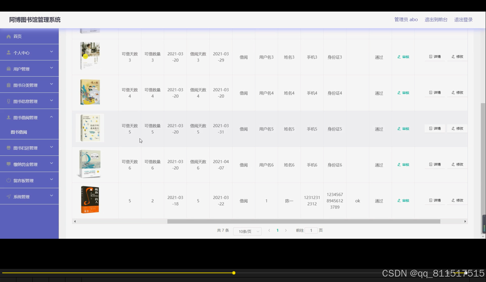
Task: Click 修改 for the 用户名6 row
Action: click(457, 164)
